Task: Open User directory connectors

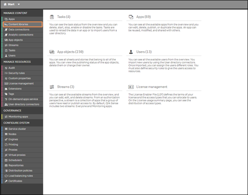Action: tap(22, 105)
